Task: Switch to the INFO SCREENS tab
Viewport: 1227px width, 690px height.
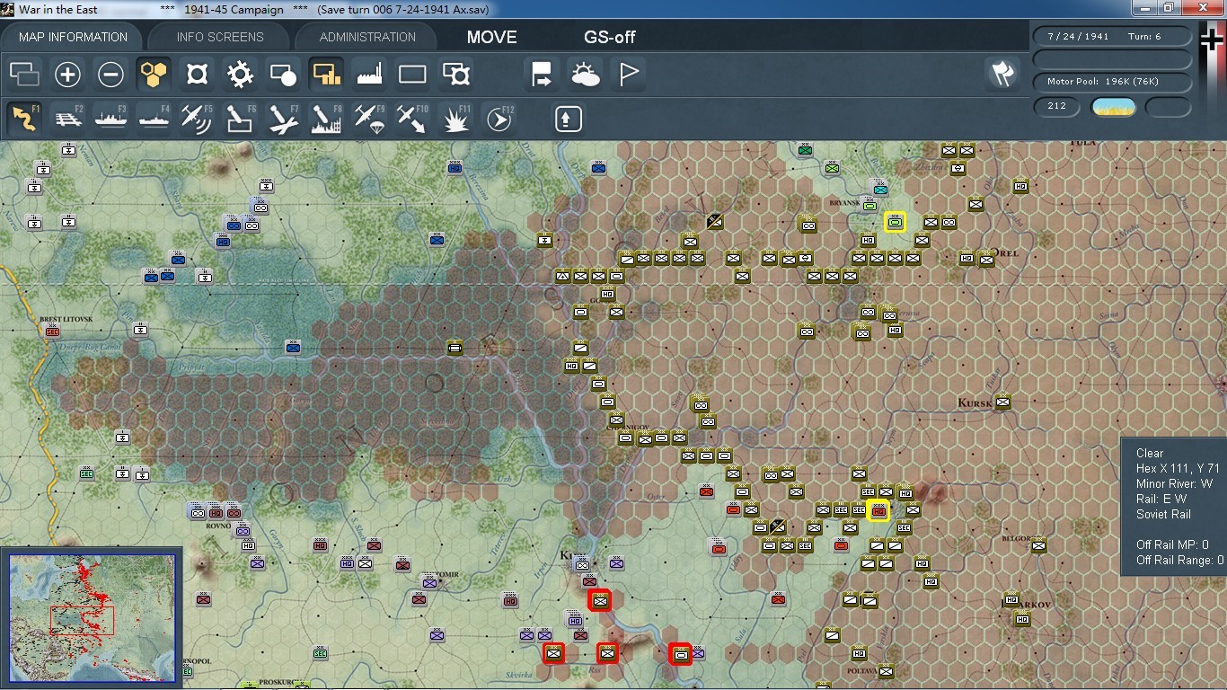Action: pyautogui.click(x=220, y=37)
